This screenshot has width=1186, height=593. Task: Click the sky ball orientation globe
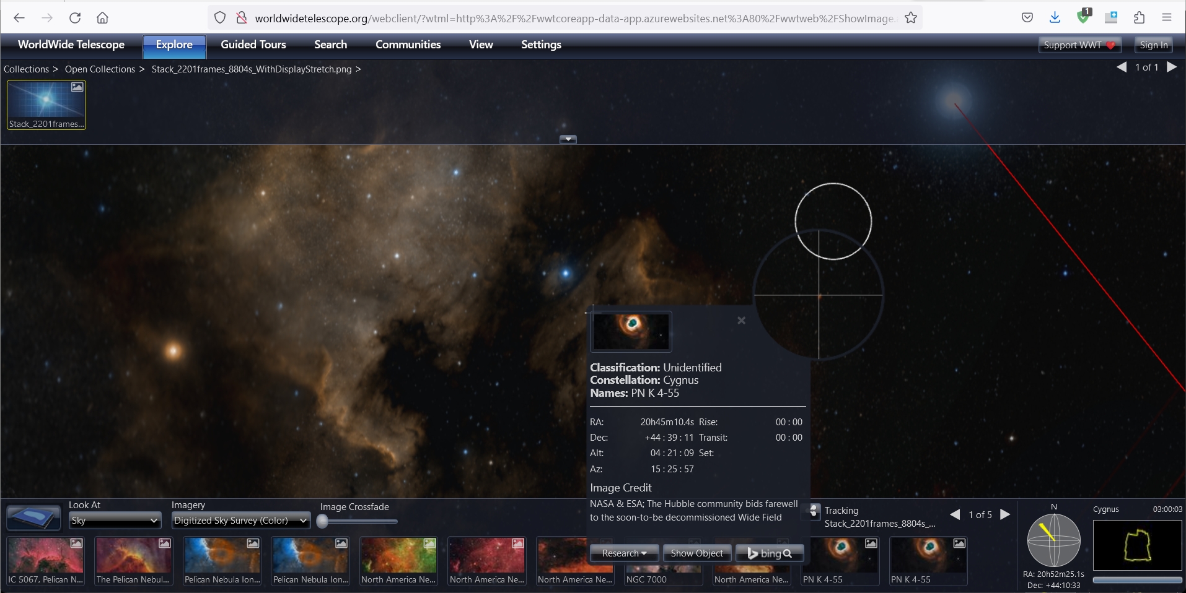[1053, 540]
